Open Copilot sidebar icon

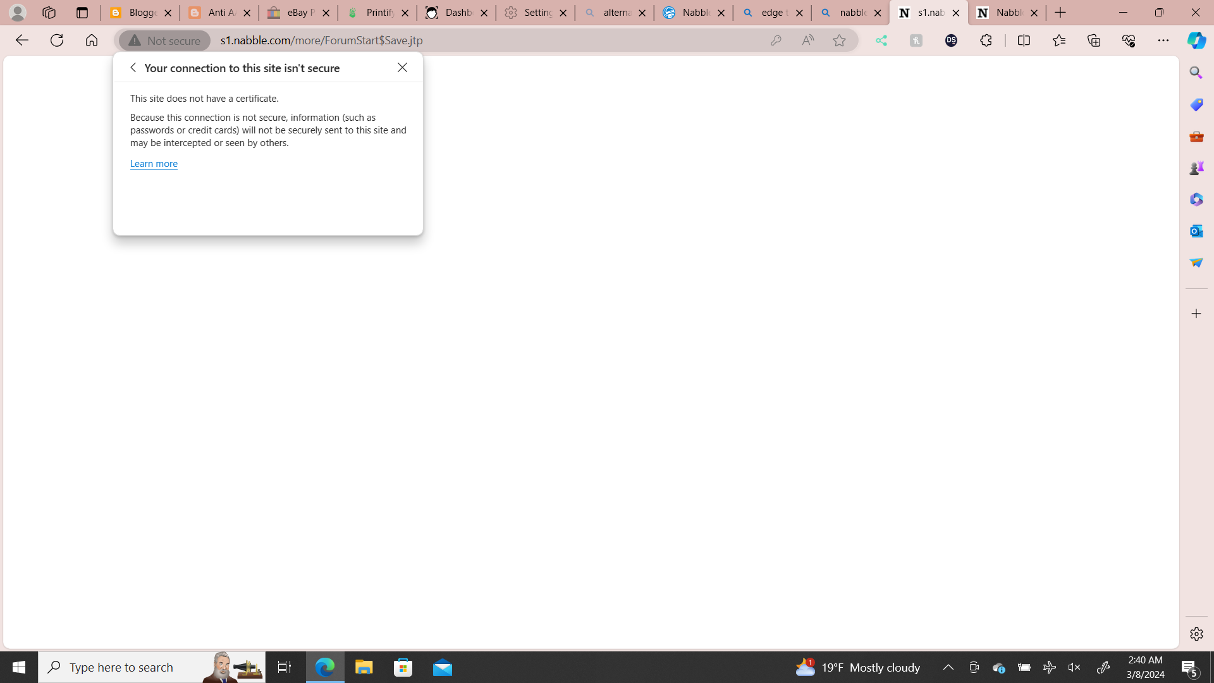coord(1196,40)
